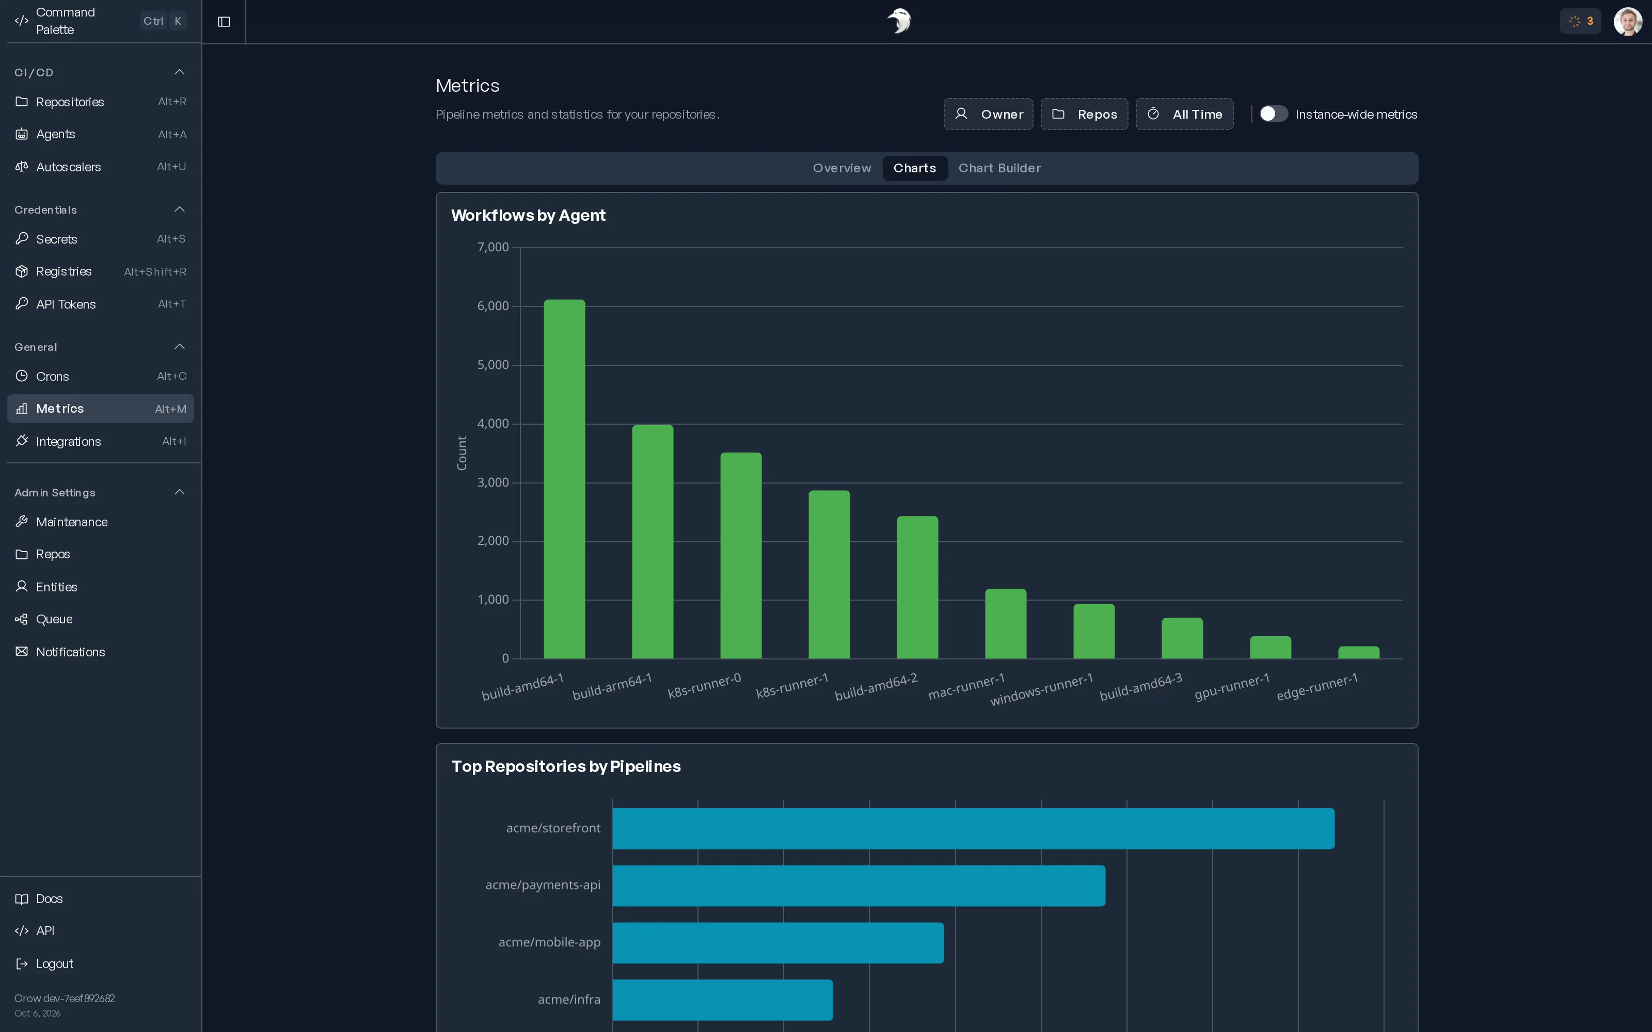1652x1032 pixels.
Task: Open the user avatar menu
Action: coord(1628,21)
